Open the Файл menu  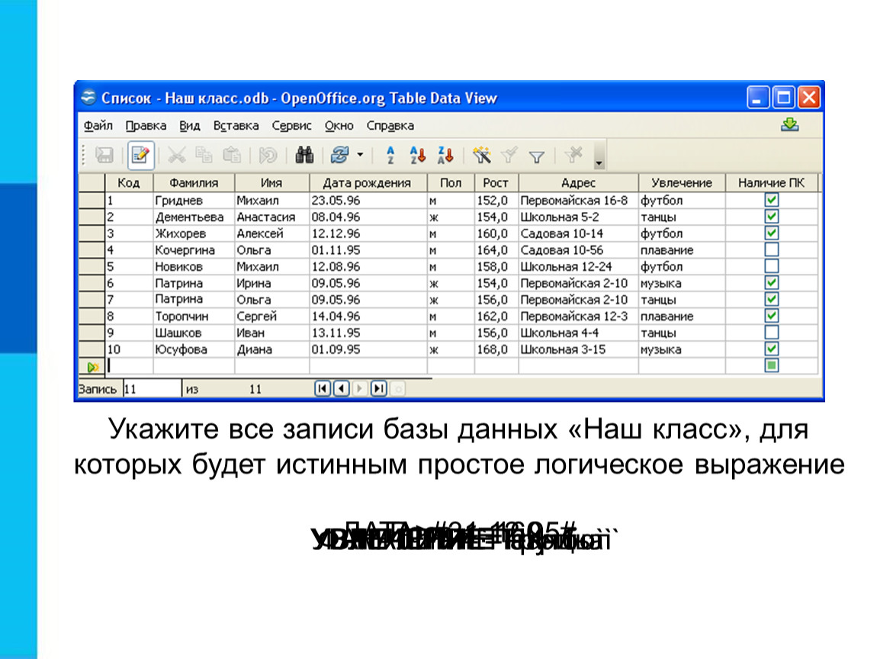(x=98, y=126)
